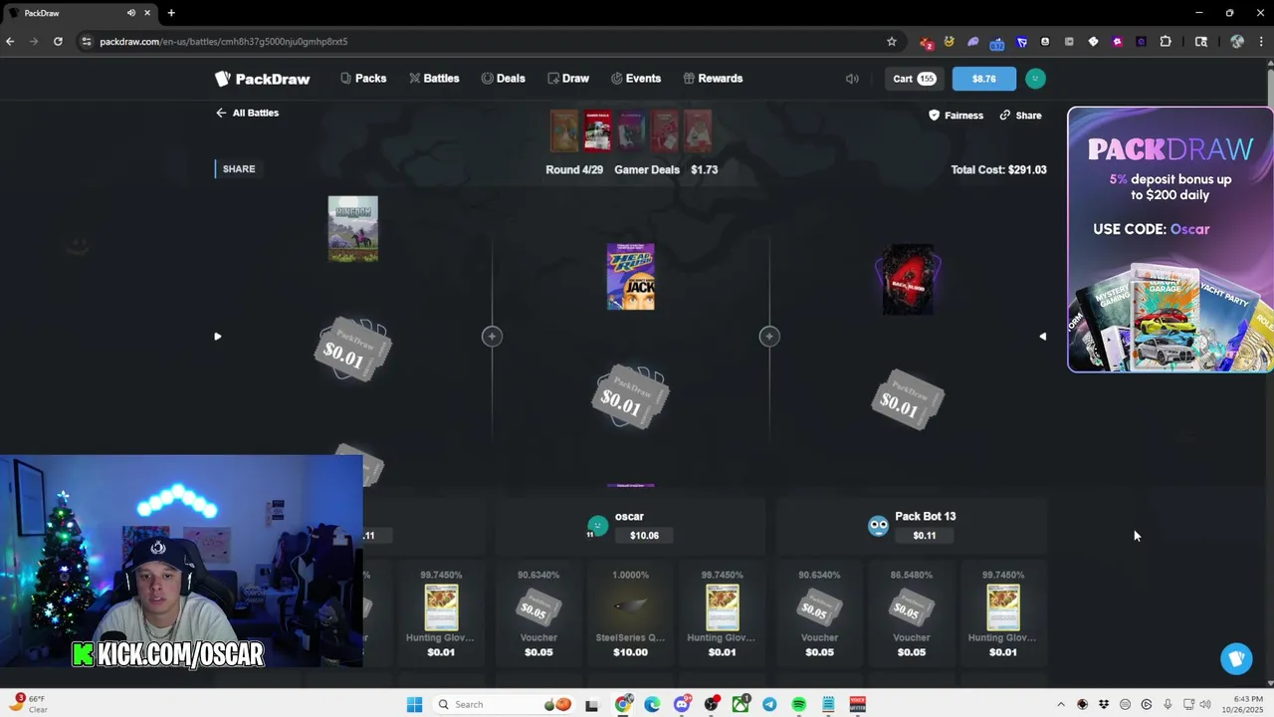The height and width of the screenshot is (717, 1274).
Task: Select Draw in the navigation bar
Action: (567, 78)
